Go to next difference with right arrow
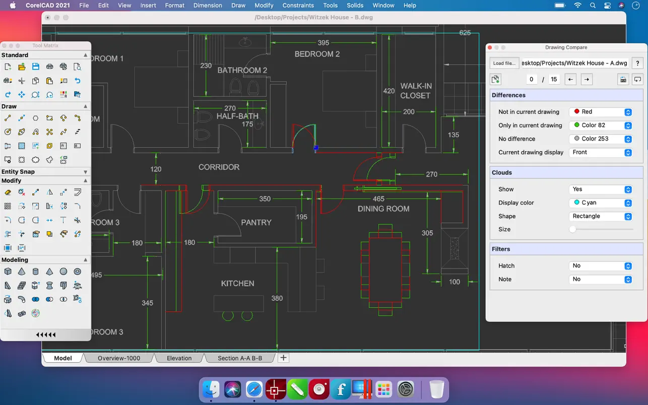This screenshot has height=405, width=648. coord(586,79)
